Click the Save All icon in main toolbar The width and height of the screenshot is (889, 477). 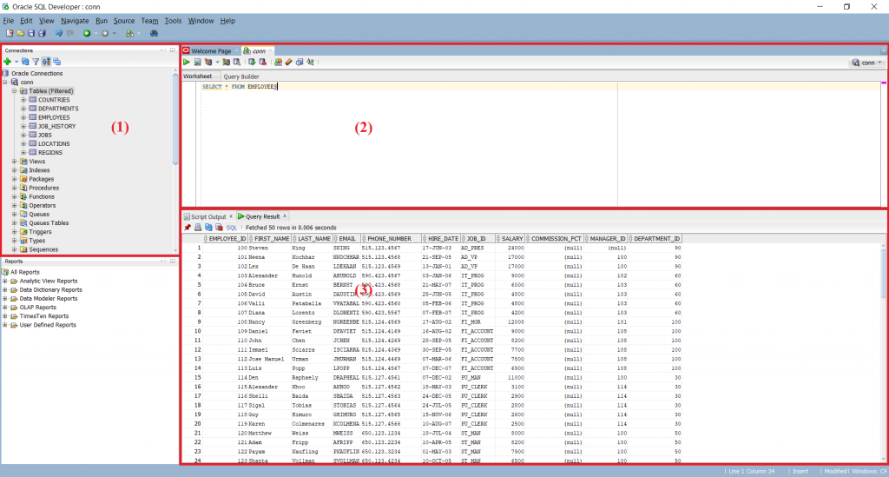tap(41, 33)
